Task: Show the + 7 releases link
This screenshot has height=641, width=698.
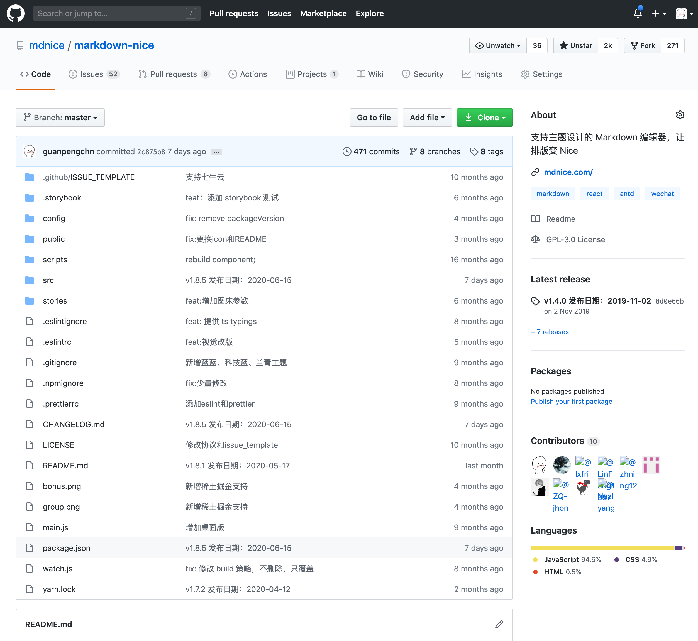Action: click(x=550, y=332)
